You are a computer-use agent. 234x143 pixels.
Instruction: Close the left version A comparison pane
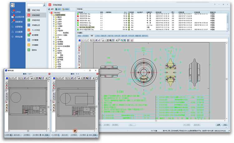click(49, 74)
